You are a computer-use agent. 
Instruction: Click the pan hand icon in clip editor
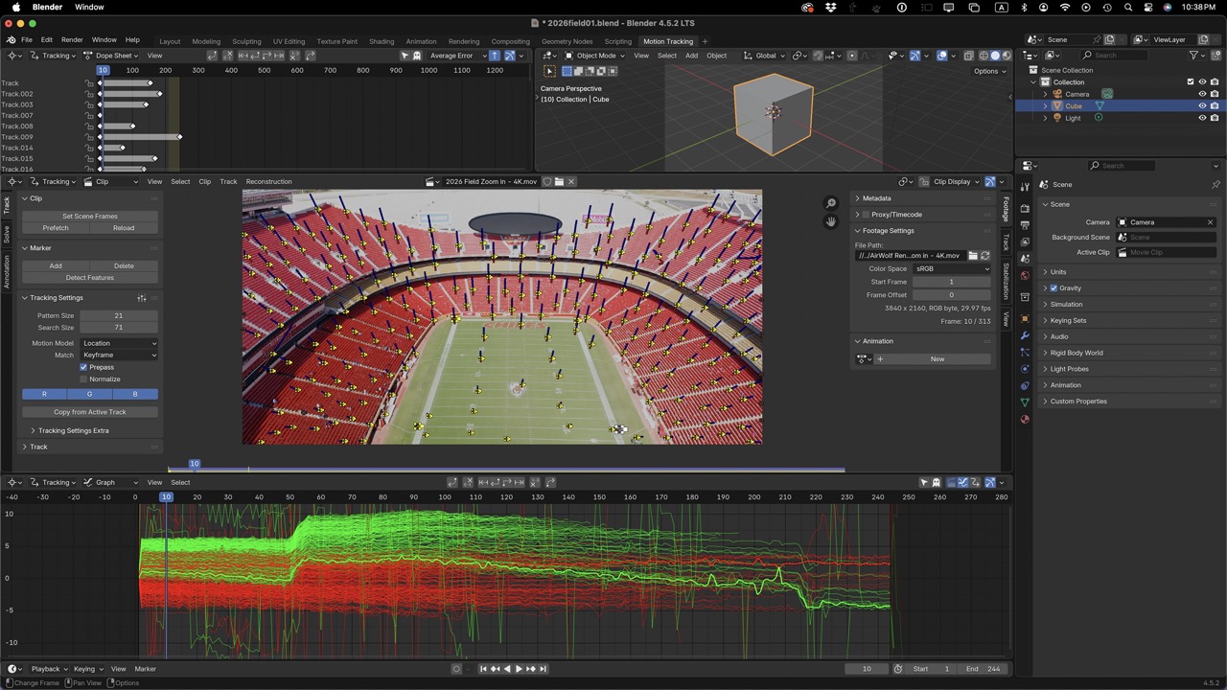(831, 222)
